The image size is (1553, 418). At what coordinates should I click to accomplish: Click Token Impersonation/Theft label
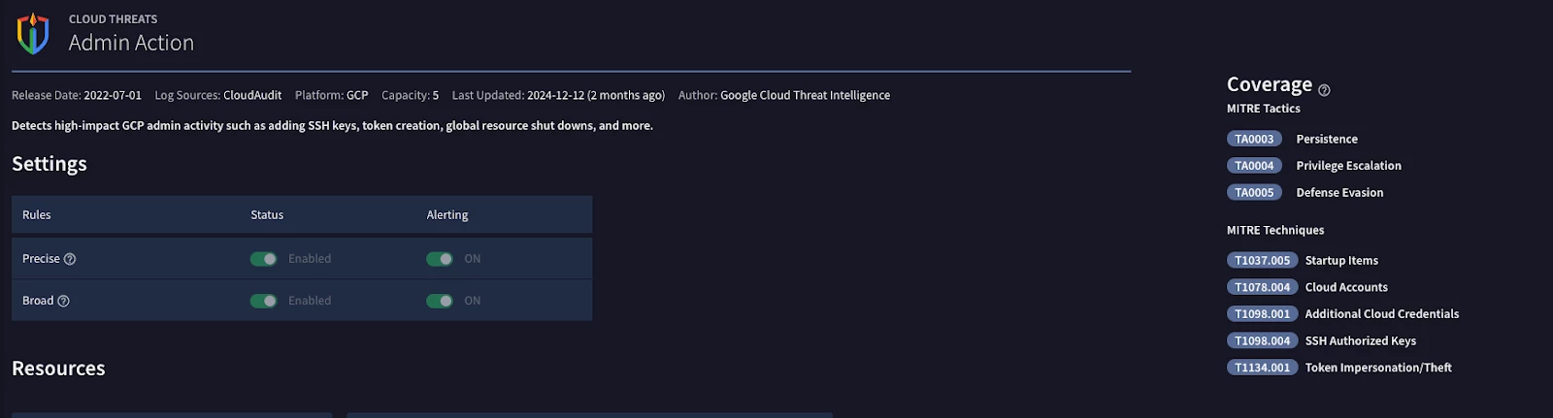click(1378, 368)
